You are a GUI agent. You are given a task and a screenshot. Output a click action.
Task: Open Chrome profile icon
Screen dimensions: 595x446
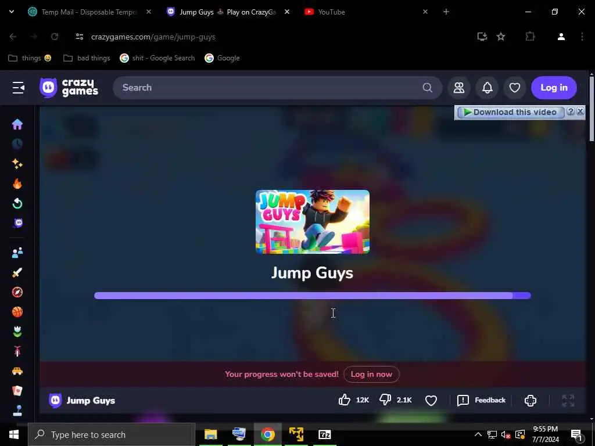click(x=561, y=37)
